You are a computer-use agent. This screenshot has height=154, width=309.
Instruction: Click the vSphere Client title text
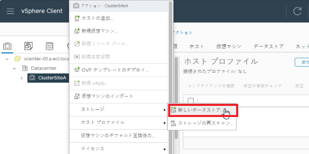tap(42, 11)
